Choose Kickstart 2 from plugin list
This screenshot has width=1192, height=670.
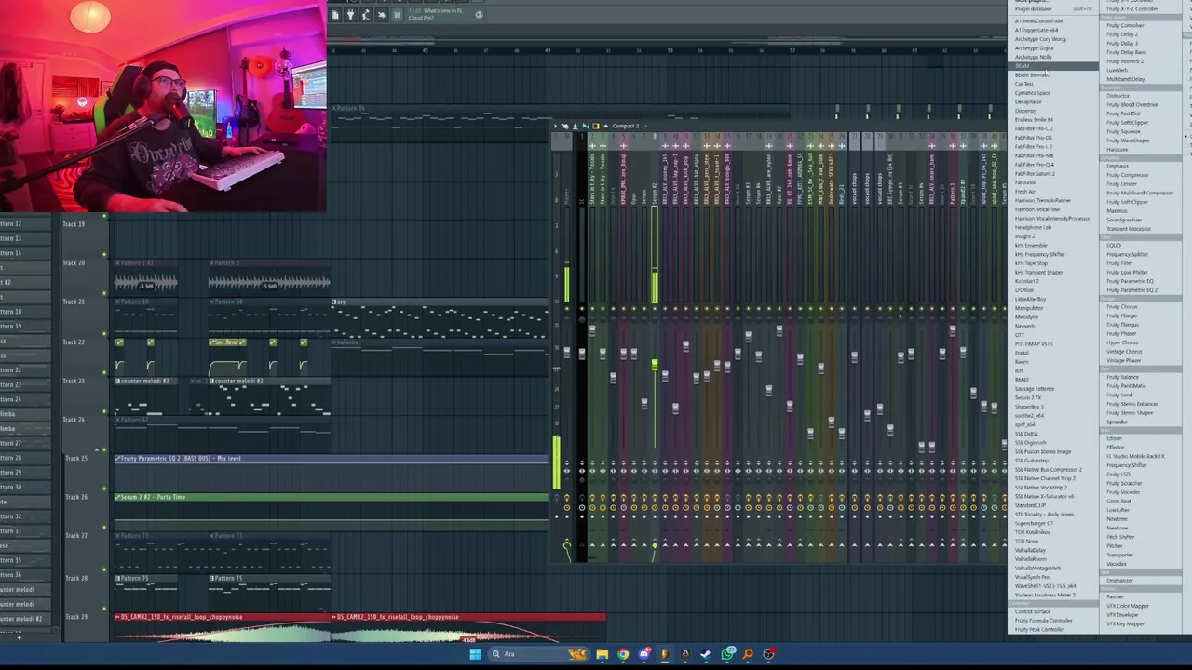[x=1026, y=281]
